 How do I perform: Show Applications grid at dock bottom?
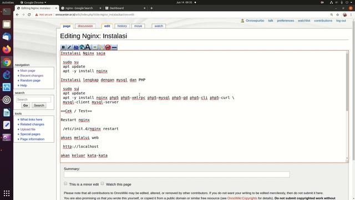7,193
